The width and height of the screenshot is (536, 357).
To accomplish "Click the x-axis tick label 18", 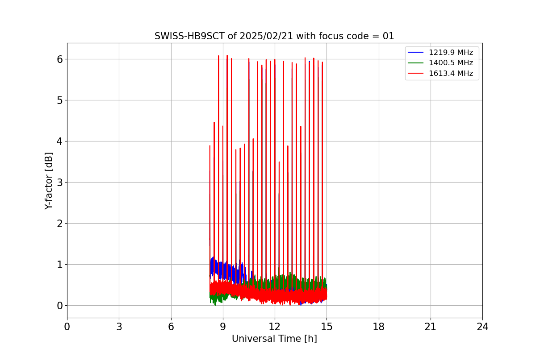I will (x=379, y=327).
